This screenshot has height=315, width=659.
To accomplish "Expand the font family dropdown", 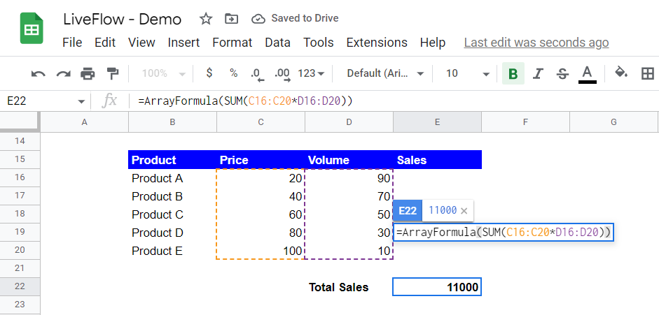I will [x=386, y=73].
